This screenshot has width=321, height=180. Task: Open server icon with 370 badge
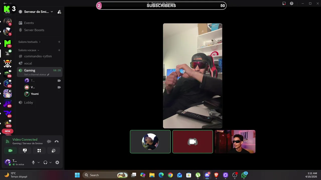(x=8, y=123)
